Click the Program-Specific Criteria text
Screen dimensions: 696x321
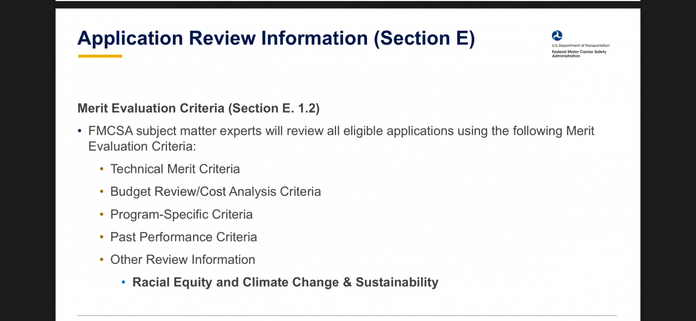pos(182,214)
